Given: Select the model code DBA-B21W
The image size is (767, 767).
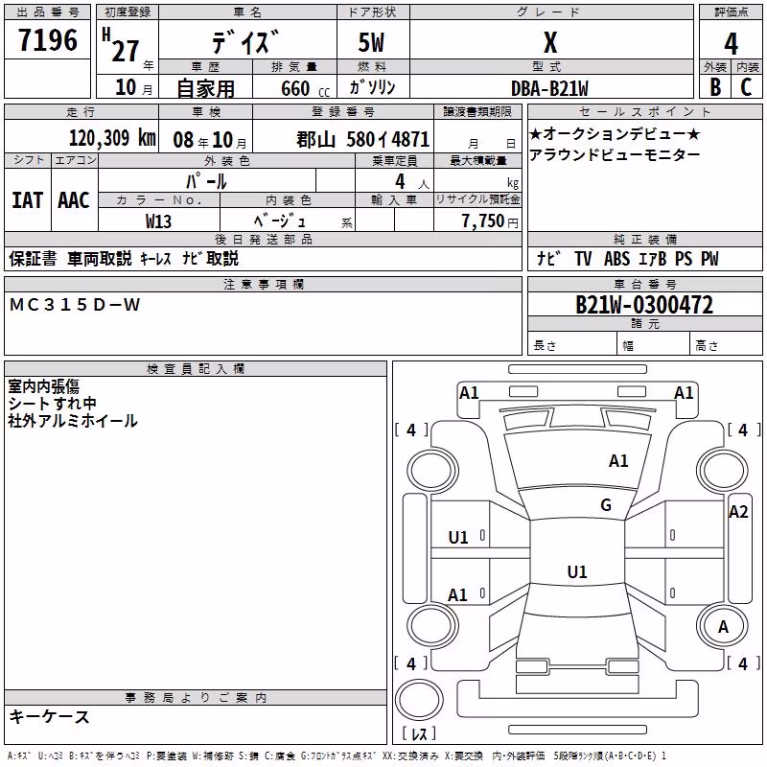Looking at the screenshot, I should 549,88.
